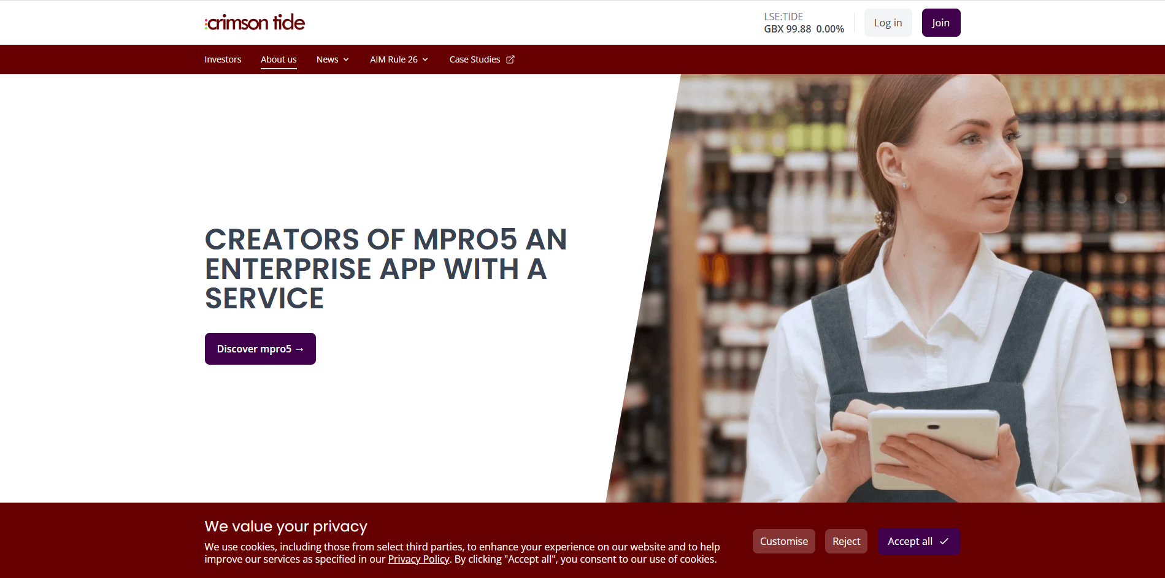
Task: Customise cookie preferences
Action: click(x=783, y=541)
